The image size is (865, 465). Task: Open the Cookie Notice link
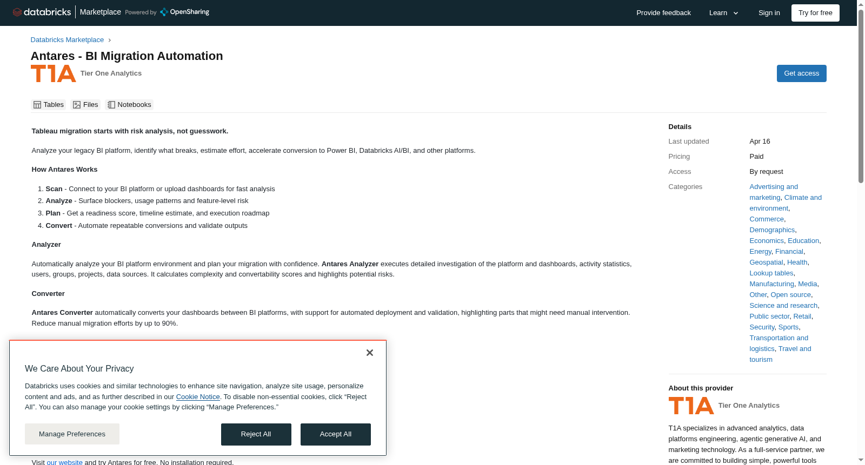198,397
